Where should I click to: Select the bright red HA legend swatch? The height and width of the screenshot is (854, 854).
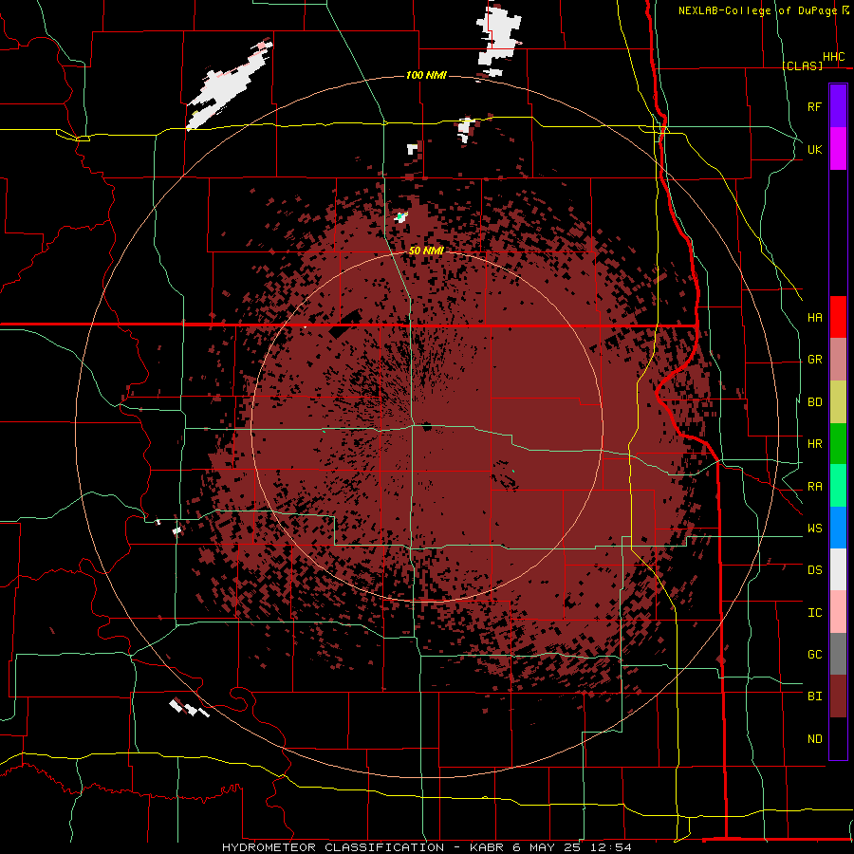tap(838, 317)
